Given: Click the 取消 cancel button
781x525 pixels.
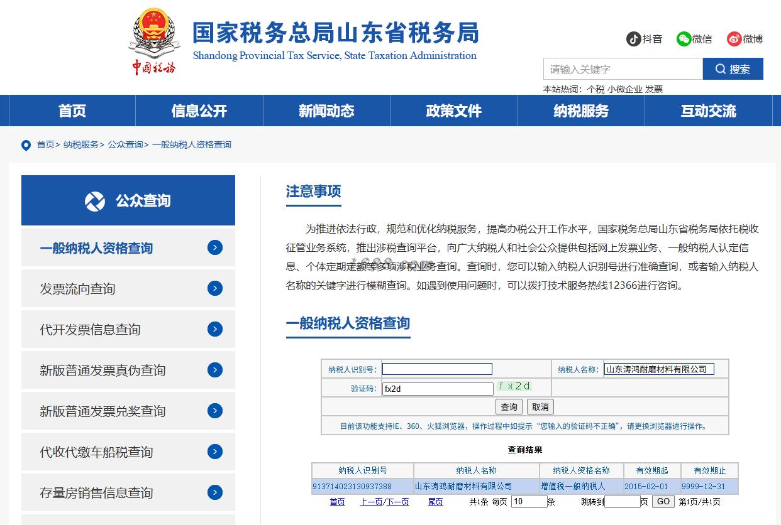Looking at the screenshot, I should coord(540,407).
